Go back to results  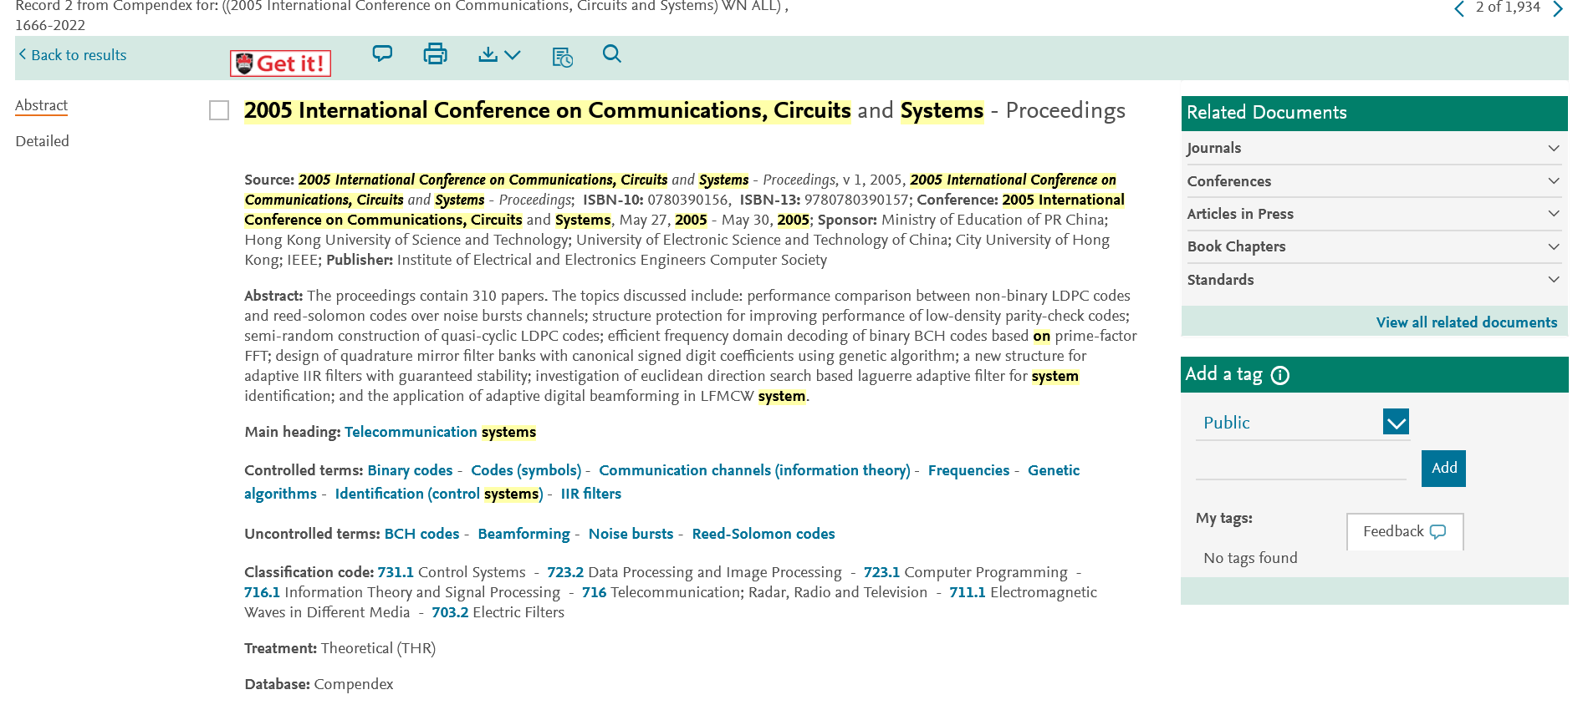(73, 55)
